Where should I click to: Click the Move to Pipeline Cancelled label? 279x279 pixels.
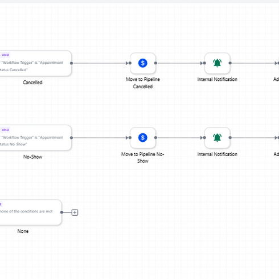pos(143,83)
